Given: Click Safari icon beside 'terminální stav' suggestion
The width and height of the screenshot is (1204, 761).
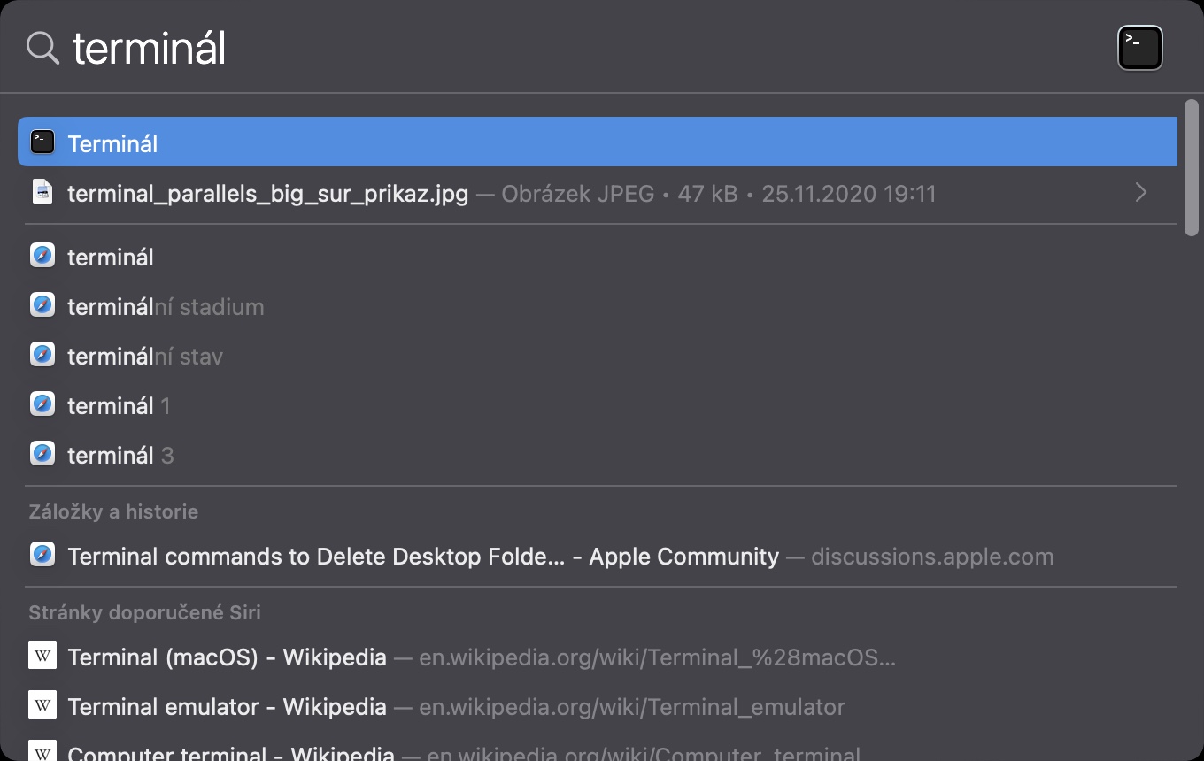Looking at the screenshot, I should tap(42, 356).
